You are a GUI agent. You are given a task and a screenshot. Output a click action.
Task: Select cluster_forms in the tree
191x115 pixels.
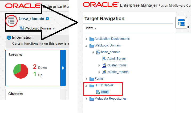117,65
